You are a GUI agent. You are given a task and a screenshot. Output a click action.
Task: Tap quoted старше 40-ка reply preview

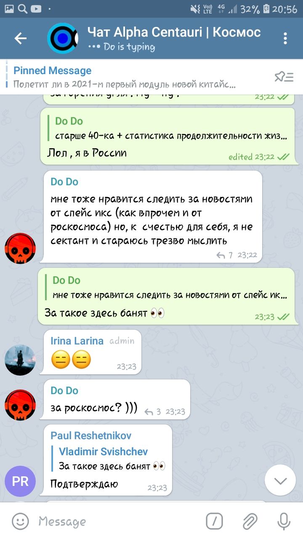tap(170, 128)
